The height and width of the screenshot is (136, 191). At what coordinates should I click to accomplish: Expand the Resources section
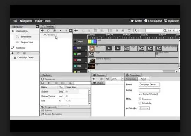coord(66,79)
